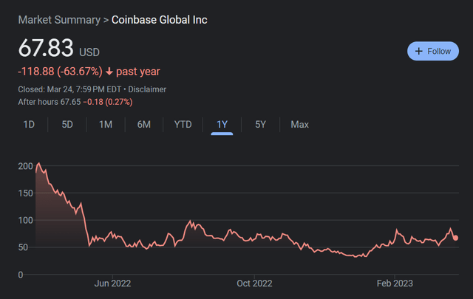Select the 6M time range tab
Image resolution: width=473 pixels, height=299 pixels.
[x=144, y=125]
